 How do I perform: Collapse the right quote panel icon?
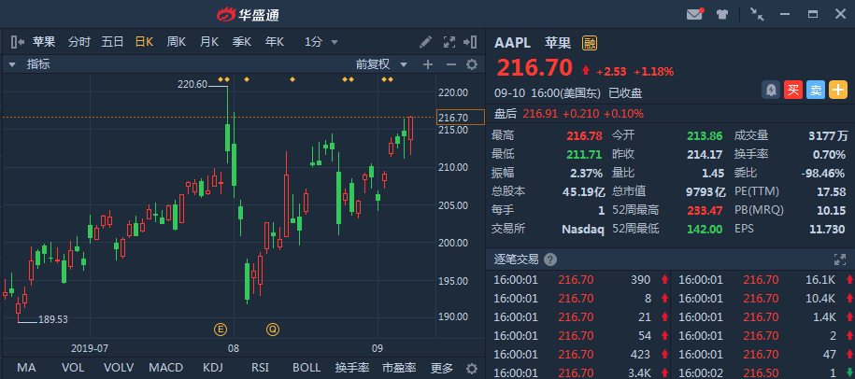click(470, 42)
